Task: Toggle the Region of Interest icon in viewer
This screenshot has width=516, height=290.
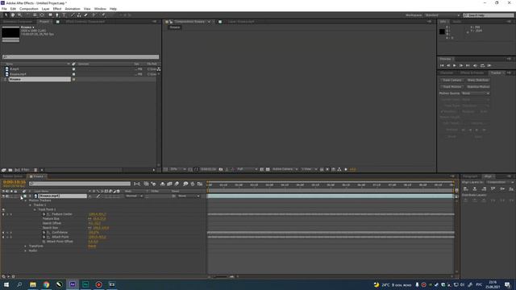Action: click(x=261, y=169)
